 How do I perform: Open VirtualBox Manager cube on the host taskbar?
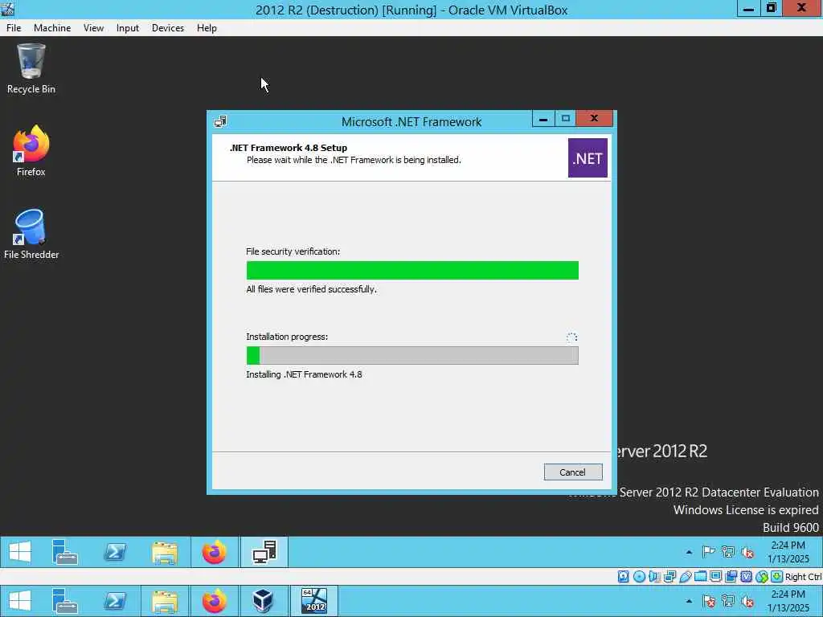[263, 601]
